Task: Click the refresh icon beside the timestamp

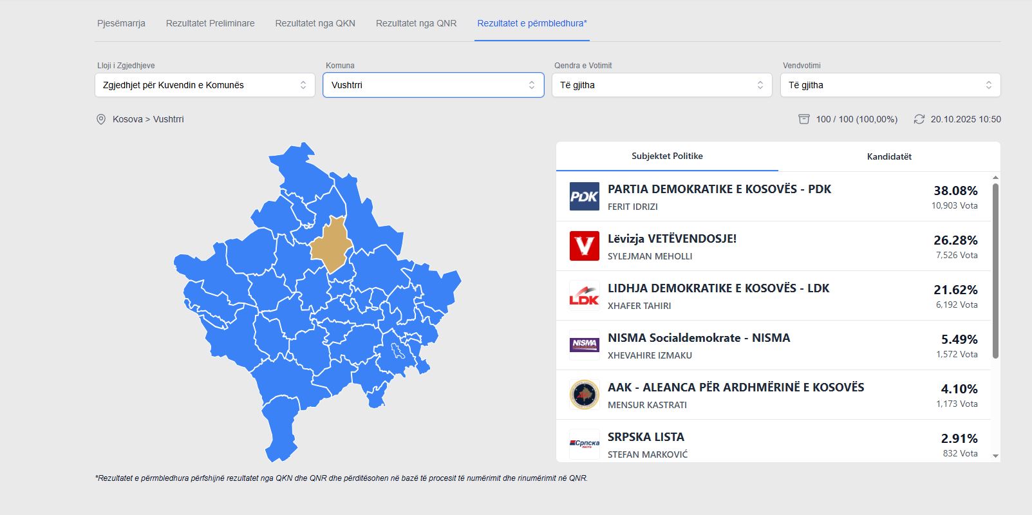Action: [919, 119]
